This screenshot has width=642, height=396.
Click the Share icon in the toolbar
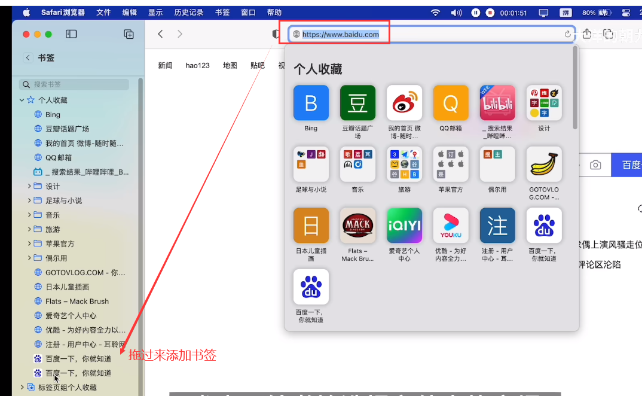[x=586, y=33]
